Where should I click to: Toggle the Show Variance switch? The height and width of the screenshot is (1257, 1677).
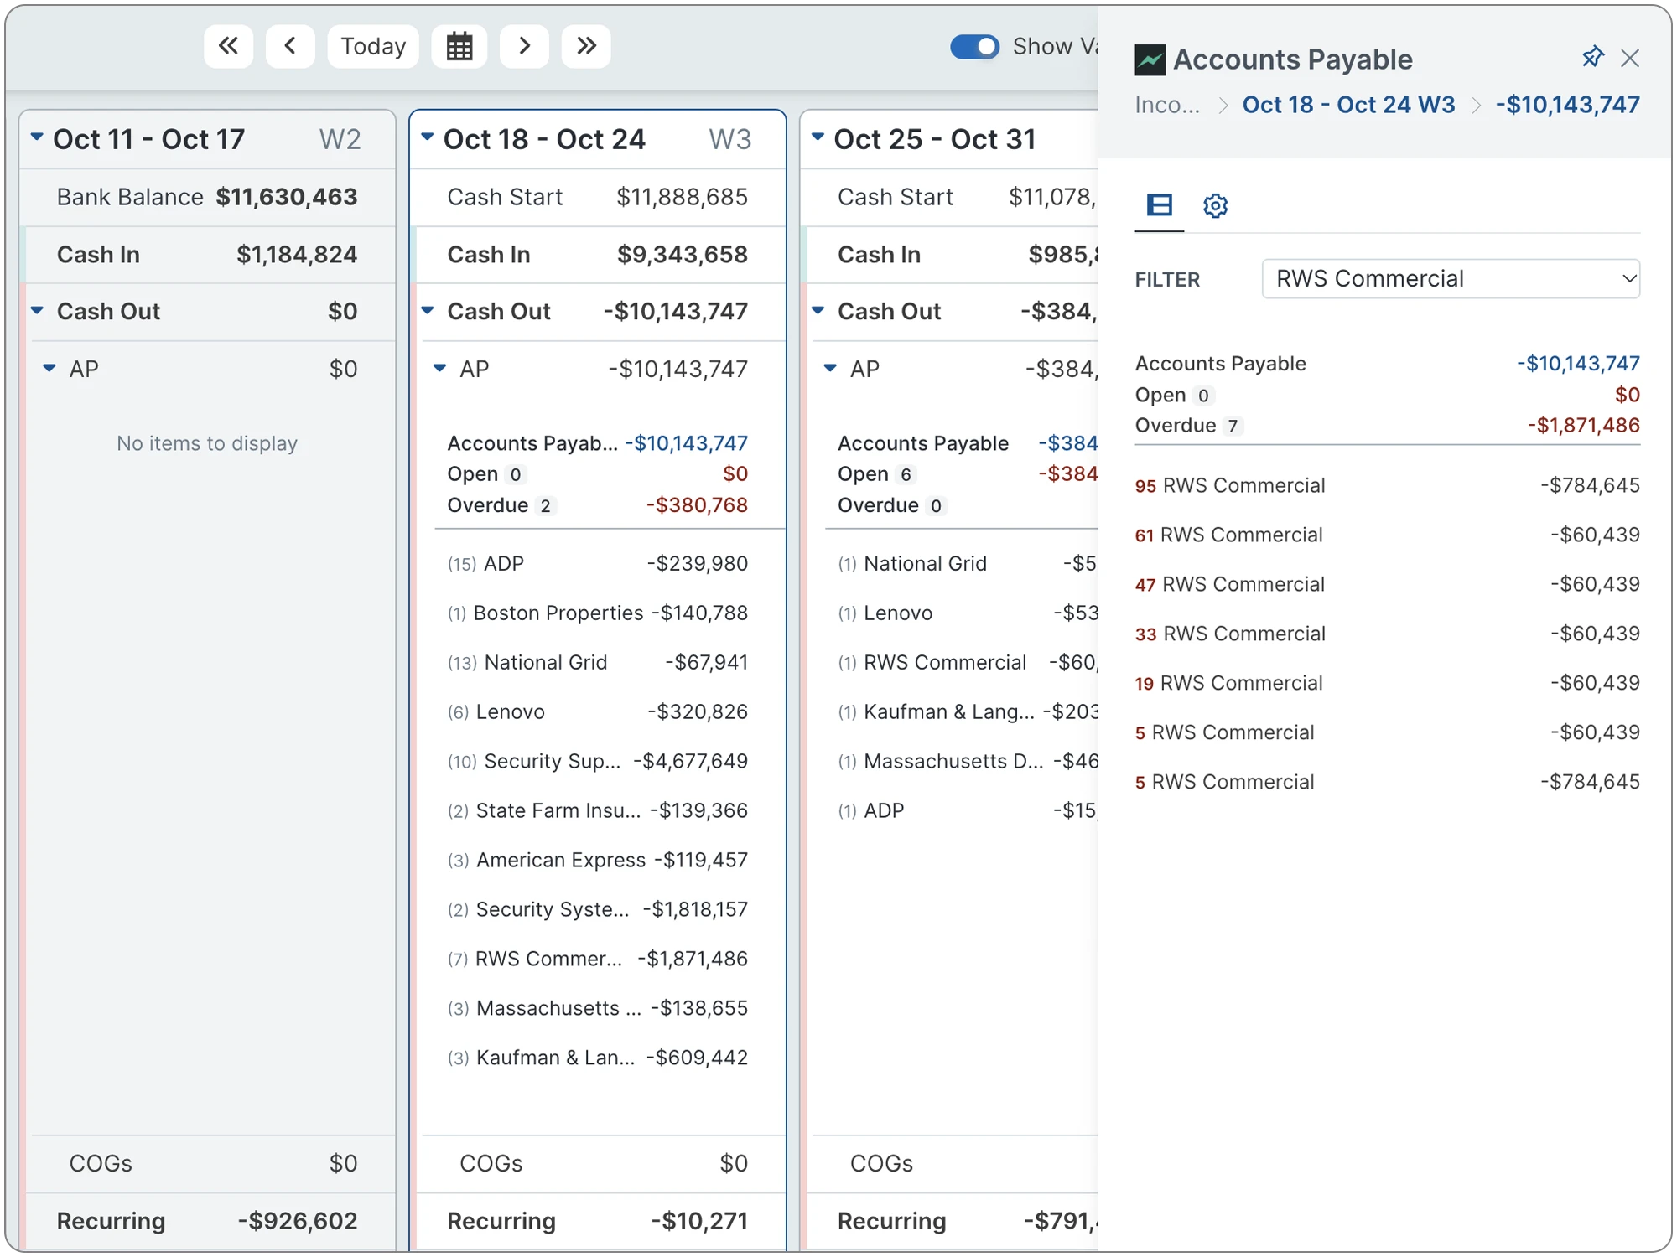click(x=974, y=46)
